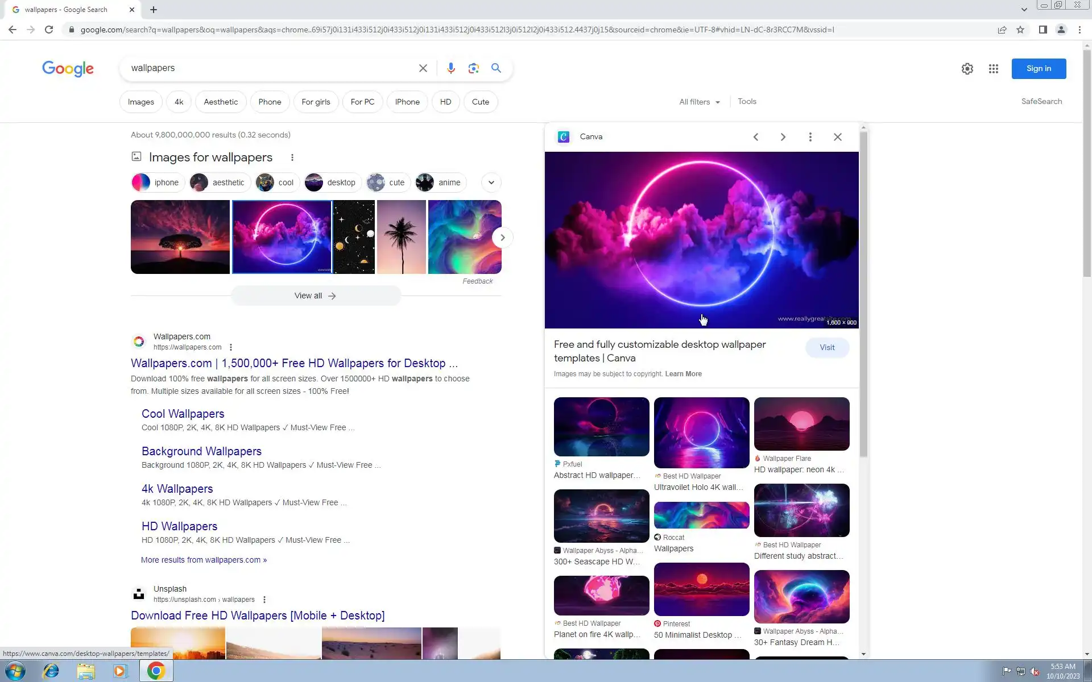Clear search text with X icon
Viewport: 1092px width, 682px height.
tap(423, 68)
